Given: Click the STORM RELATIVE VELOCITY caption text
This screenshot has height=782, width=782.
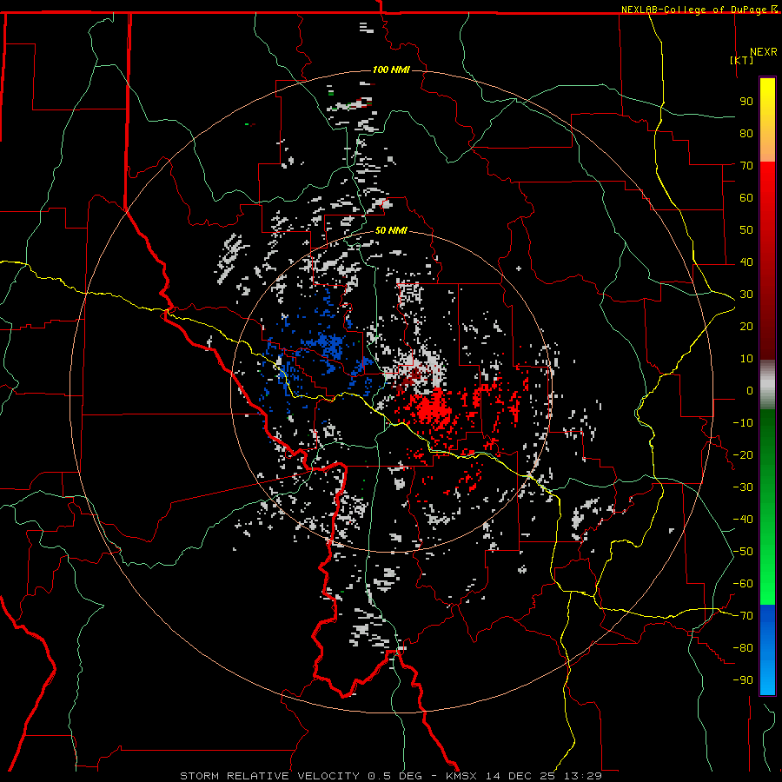Looking at the screenshot, I should click(x=269, y=776).
